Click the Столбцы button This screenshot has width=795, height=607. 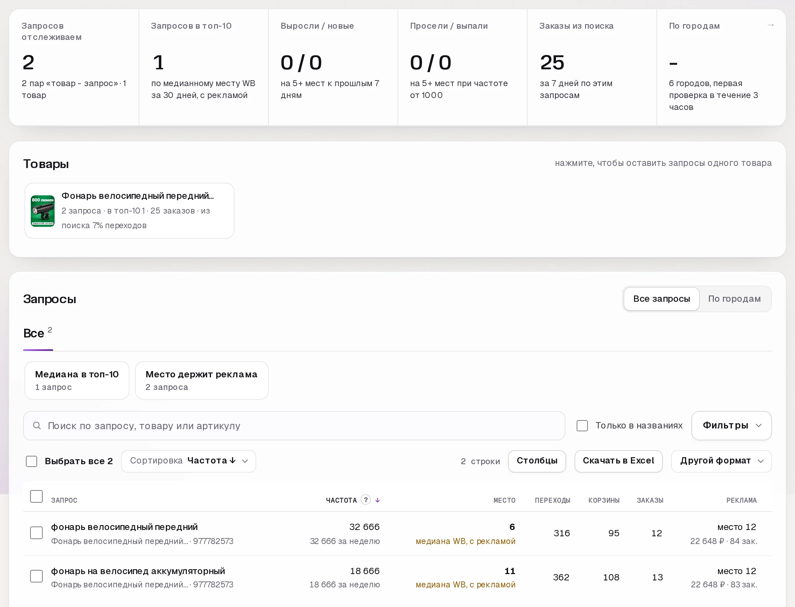point(537,461)
